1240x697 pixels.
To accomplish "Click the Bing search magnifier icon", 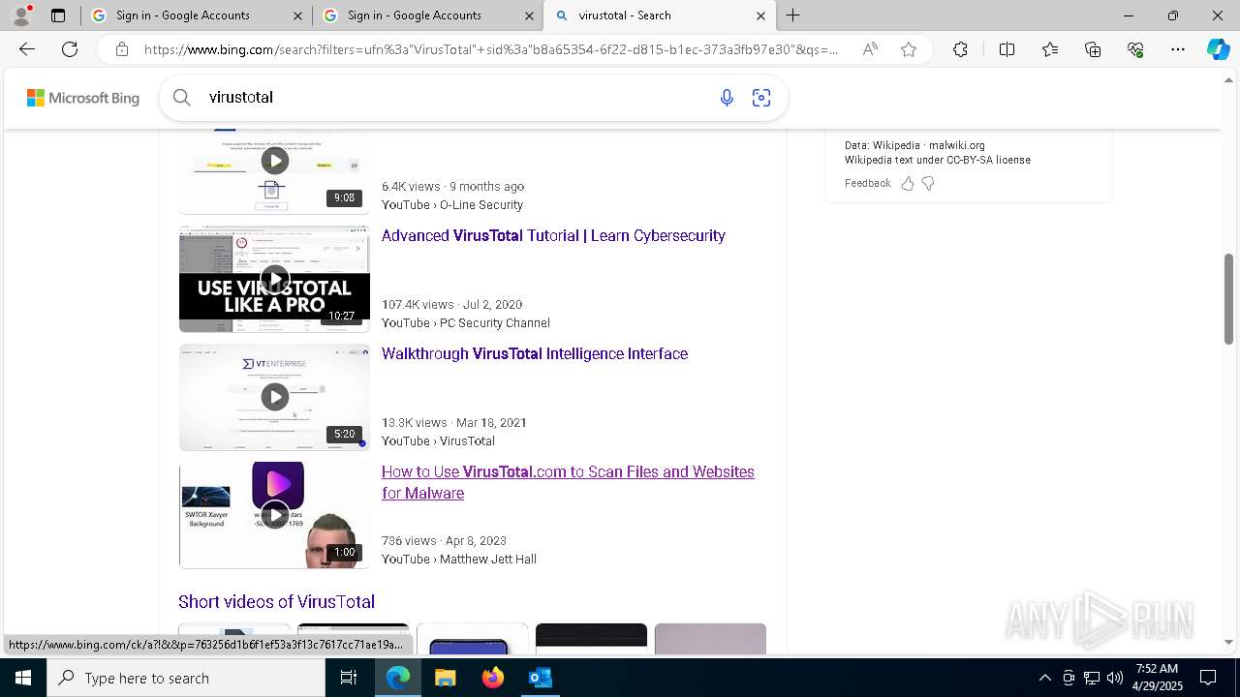I will (181, 97).
